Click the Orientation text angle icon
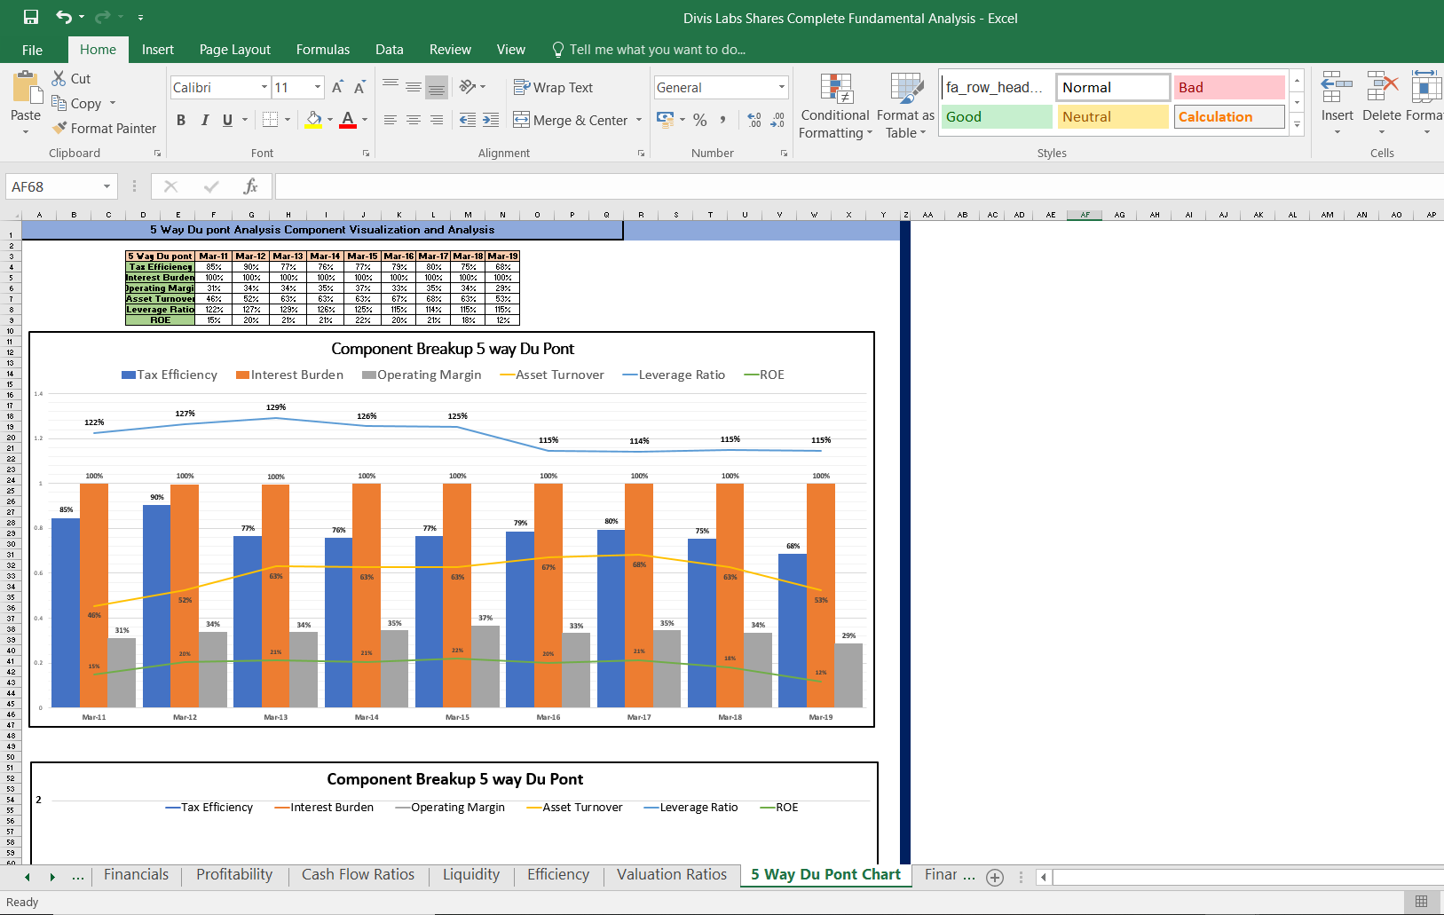 point(468,87)
